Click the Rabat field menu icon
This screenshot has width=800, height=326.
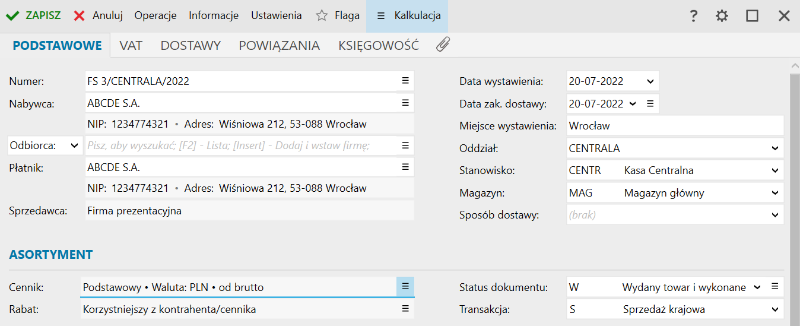405,309
